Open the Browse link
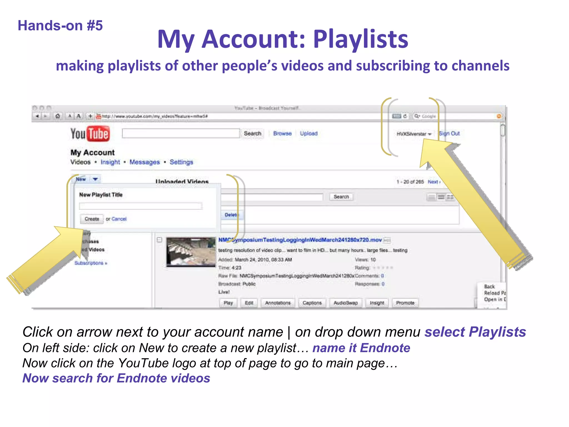Viewport: 569px width, 427px height. (282, 133)
